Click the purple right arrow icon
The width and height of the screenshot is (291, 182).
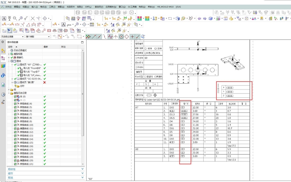click(x=205, y=19)
